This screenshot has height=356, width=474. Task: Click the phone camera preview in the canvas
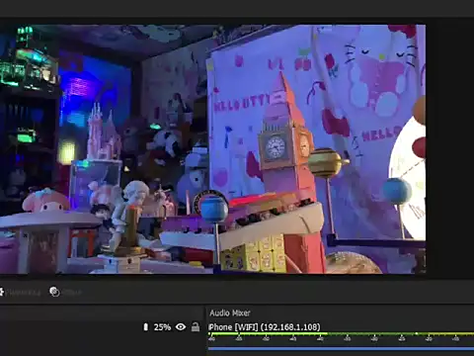click(x=212, y=149)
